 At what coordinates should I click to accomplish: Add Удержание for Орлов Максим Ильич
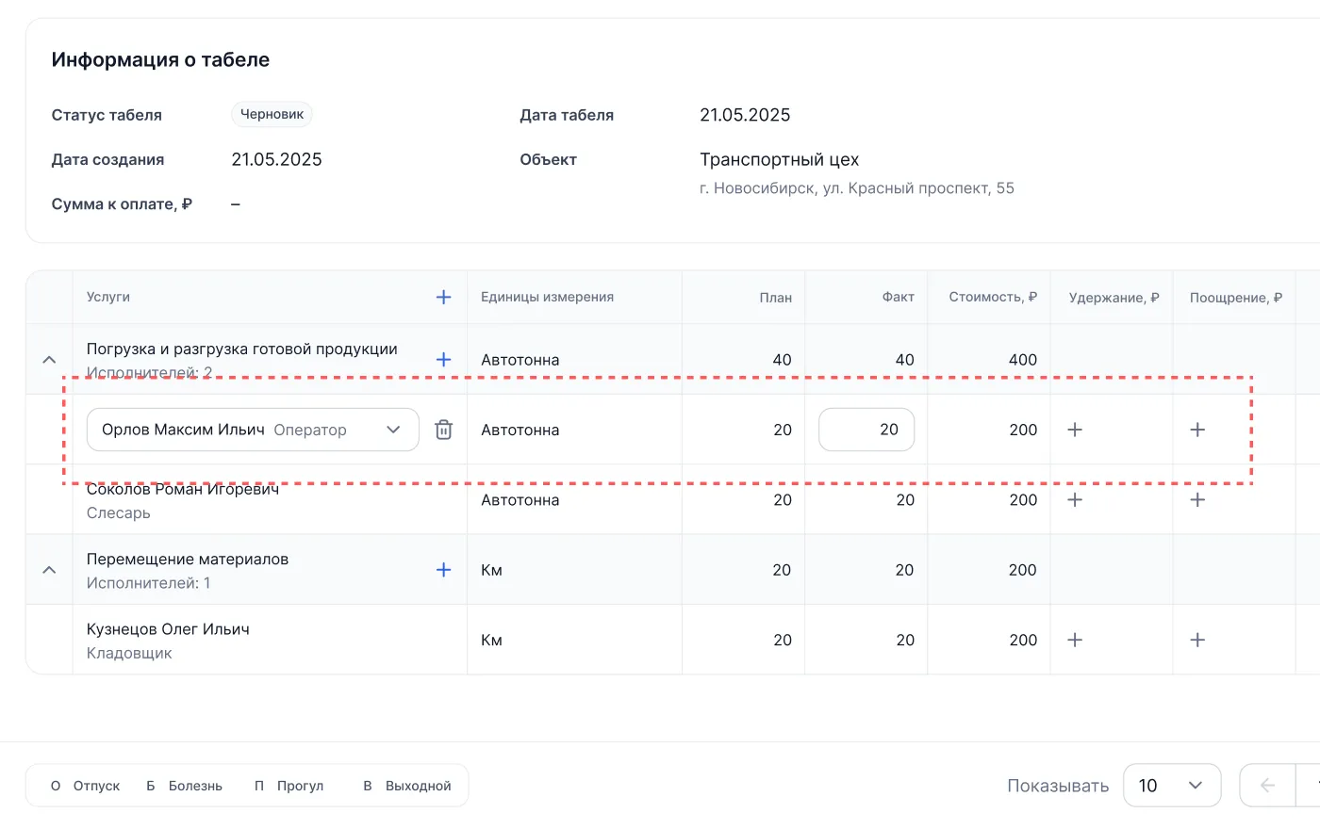pos(1074,430)
